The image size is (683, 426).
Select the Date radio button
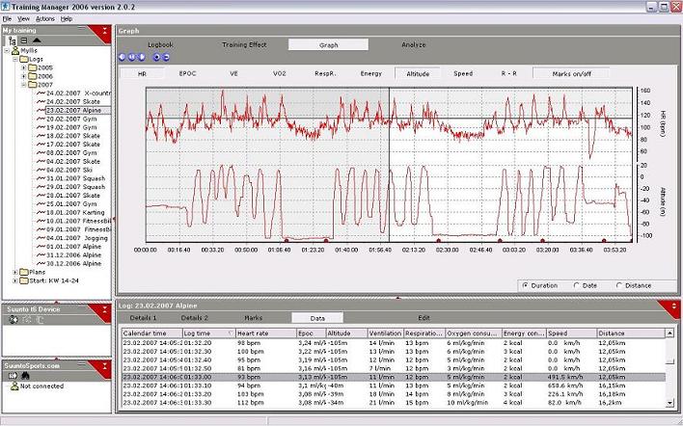tap(577, 285)
